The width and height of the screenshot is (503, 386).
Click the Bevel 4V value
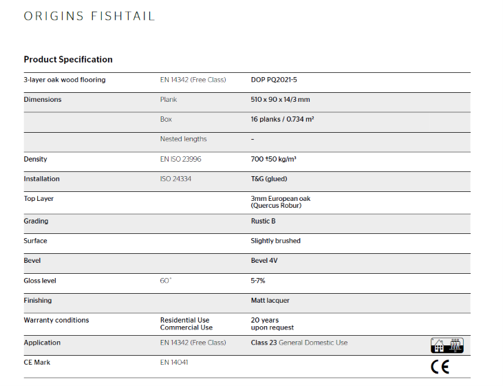264,261
